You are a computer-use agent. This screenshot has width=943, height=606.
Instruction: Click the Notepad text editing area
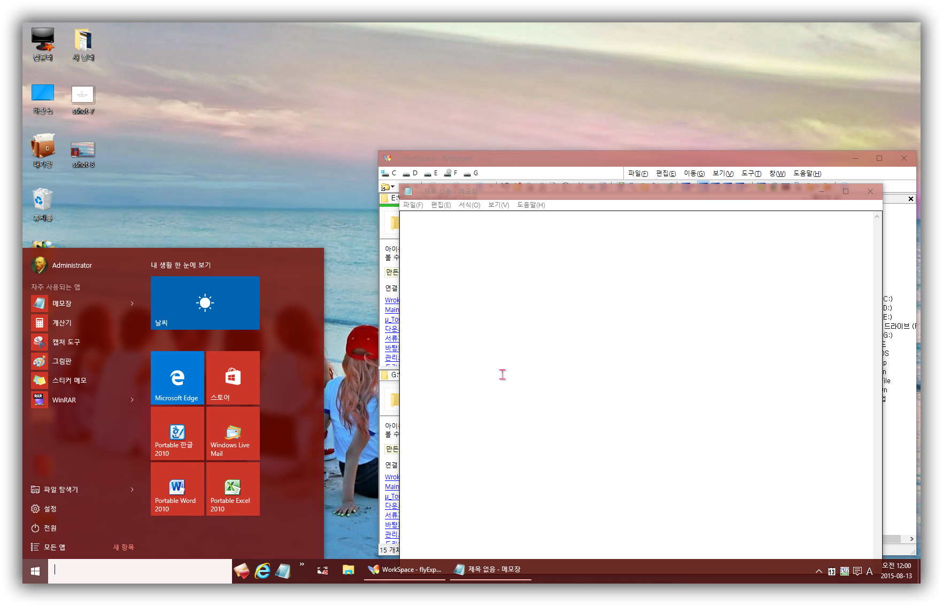(636, 385)
